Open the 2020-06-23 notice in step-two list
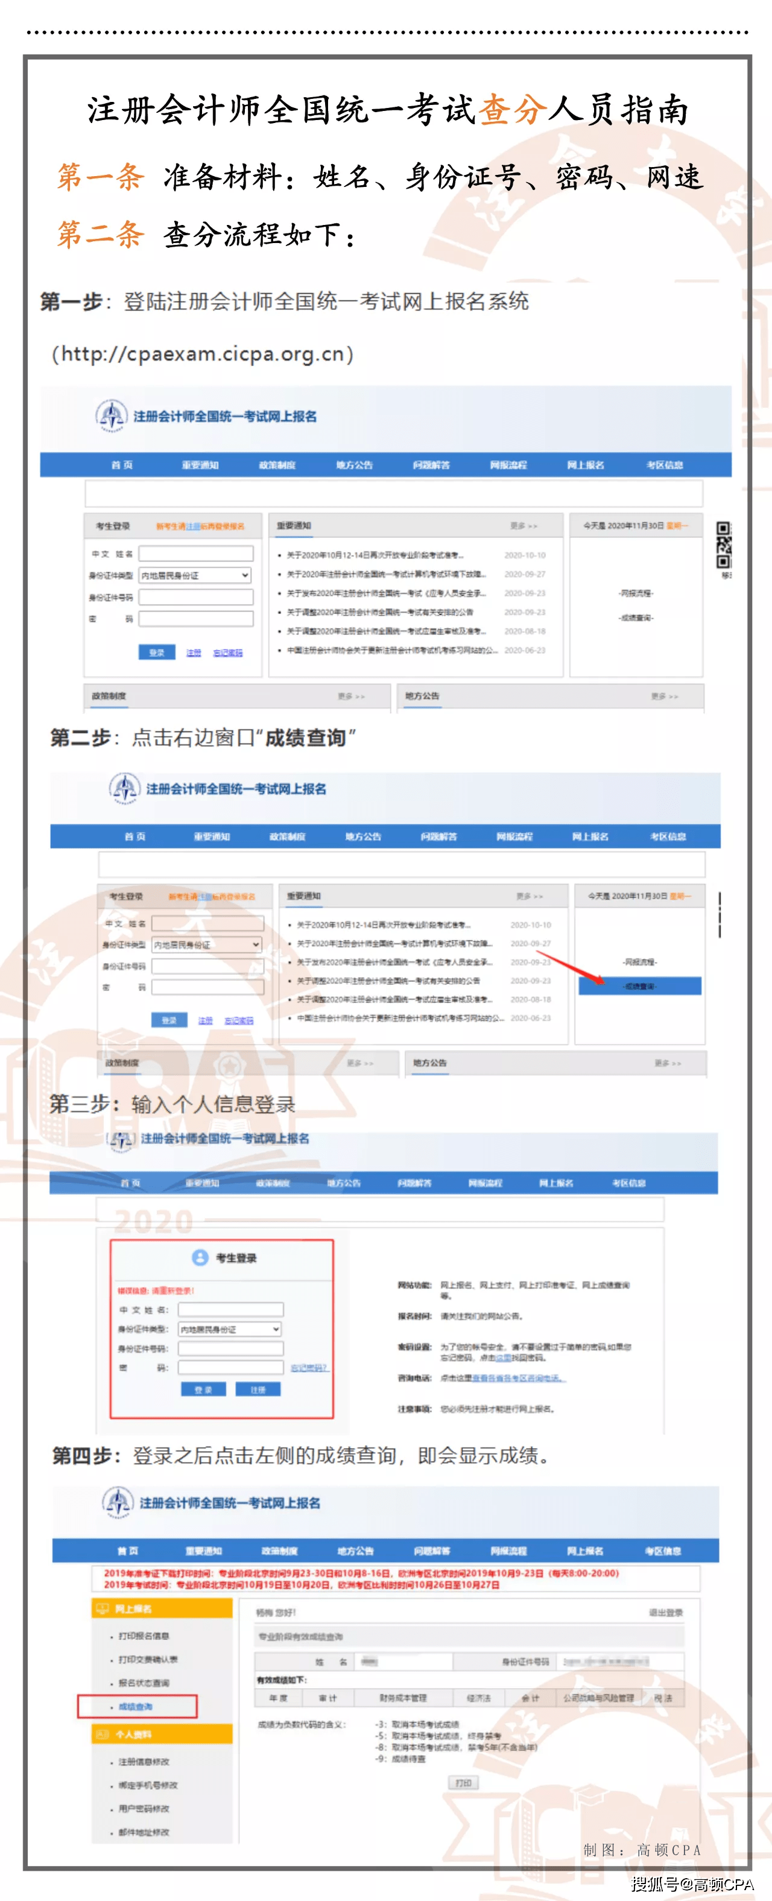Screen dimensions: 772x1901 coord(402,1017)
